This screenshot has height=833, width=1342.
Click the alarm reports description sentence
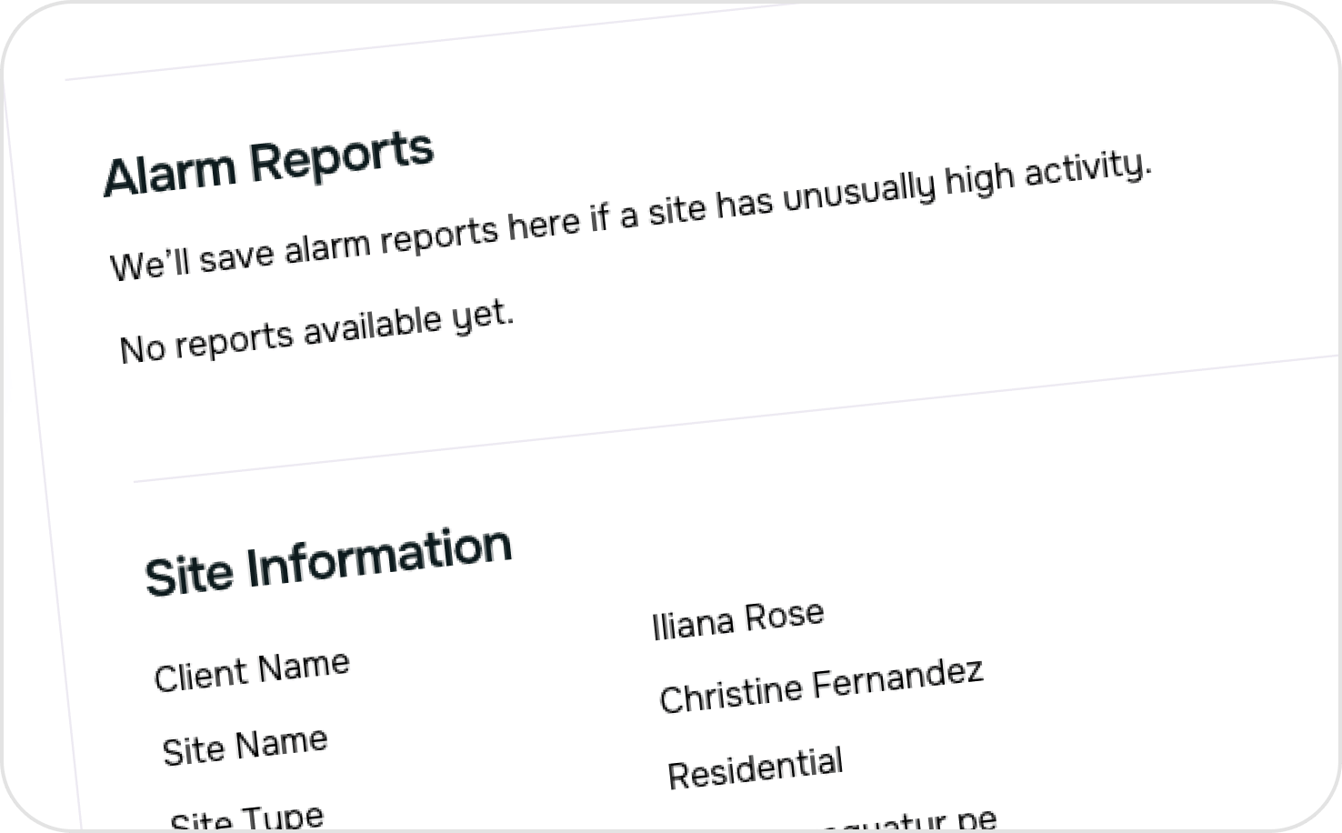pos(631,215)
